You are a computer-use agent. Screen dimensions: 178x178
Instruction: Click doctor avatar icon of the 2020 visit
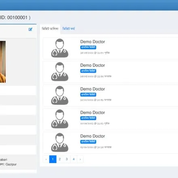point(60,142)
